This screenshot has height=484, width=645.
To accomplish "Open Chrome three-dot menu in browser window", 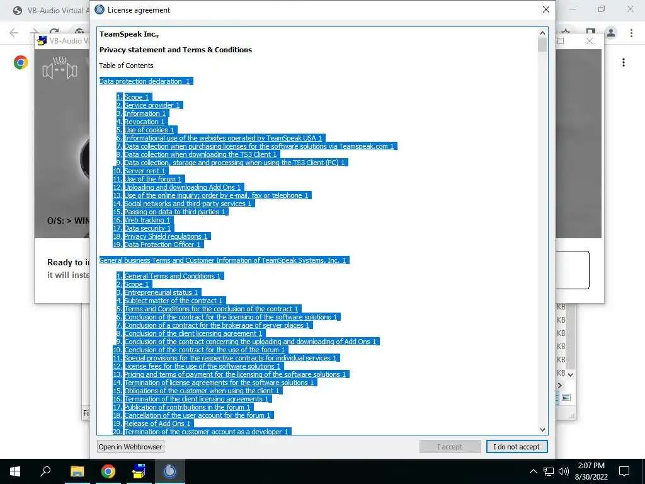I will (631, 33).
